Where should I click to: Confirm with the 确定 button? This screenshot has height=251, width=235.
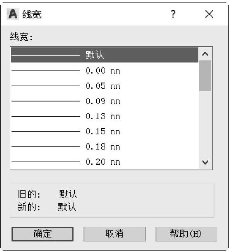[42, 234]
